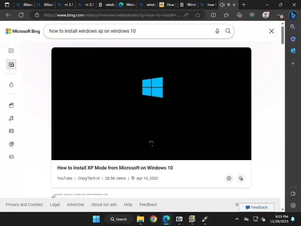The height and width of the screenshot is (226, 301).
Task: Open gaming videos controller icon
Action: tap(11, 157)
